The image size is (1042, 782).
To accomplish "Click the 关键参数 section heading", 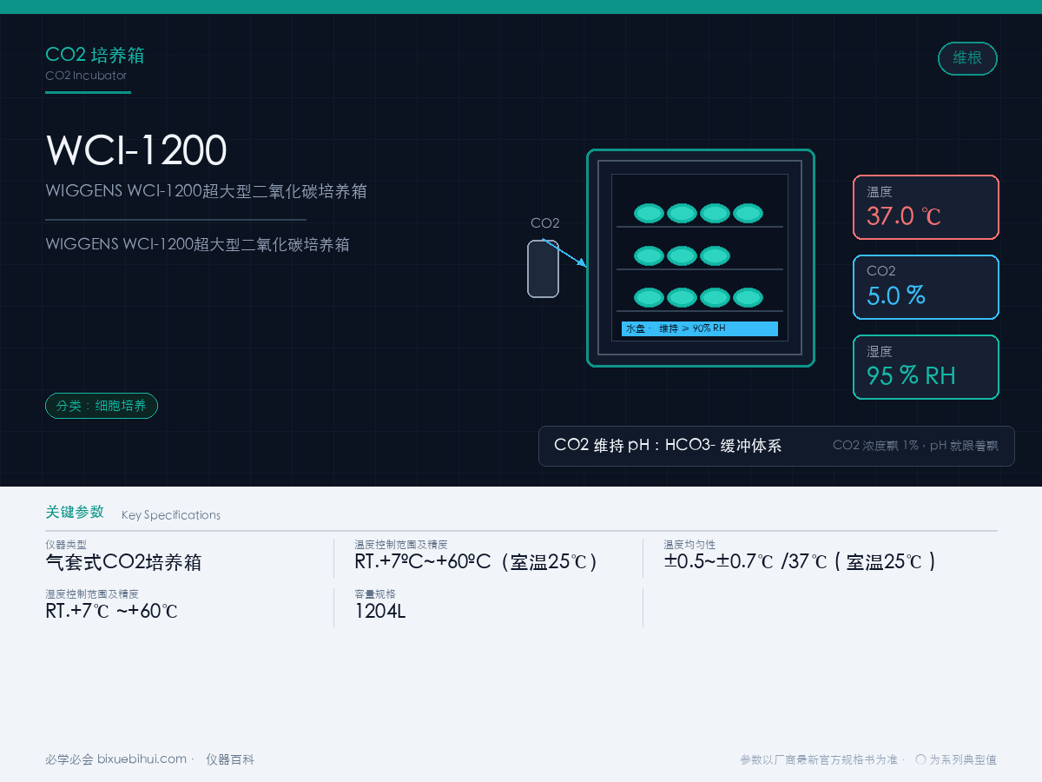I will tap(75, 512).
